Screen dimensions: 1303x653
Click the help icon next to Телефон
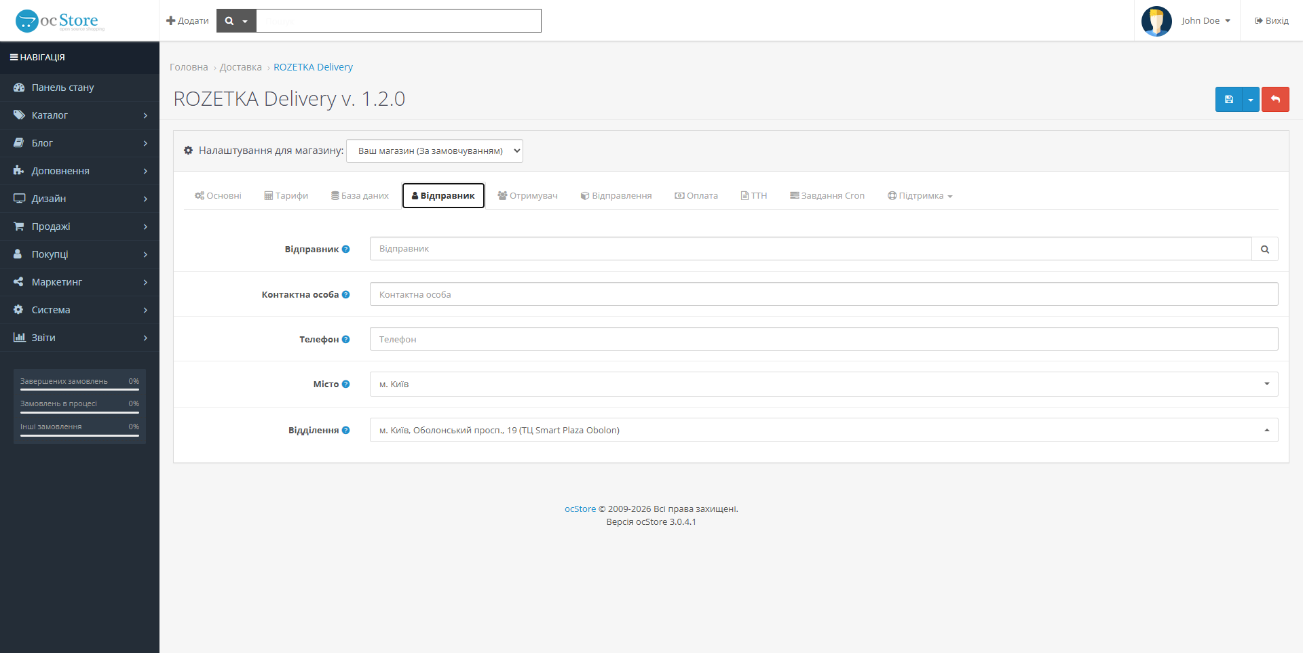346,340
